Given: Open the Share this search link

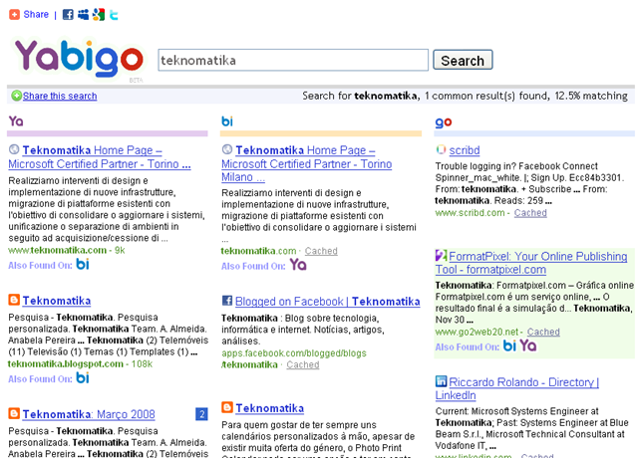Looking at the screenshot, I should [x=60, y=96].
